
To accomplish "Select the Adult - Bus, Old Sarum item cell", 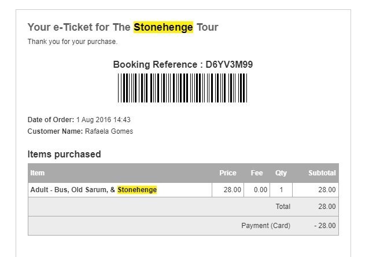I will point(72,190).
